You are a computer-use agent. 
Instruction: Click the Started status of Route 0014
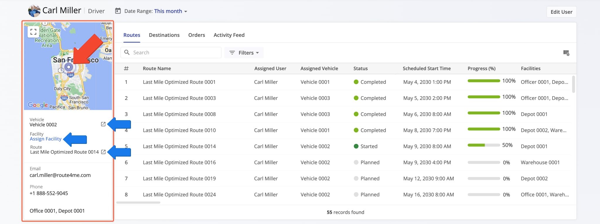tap(366, 147)
